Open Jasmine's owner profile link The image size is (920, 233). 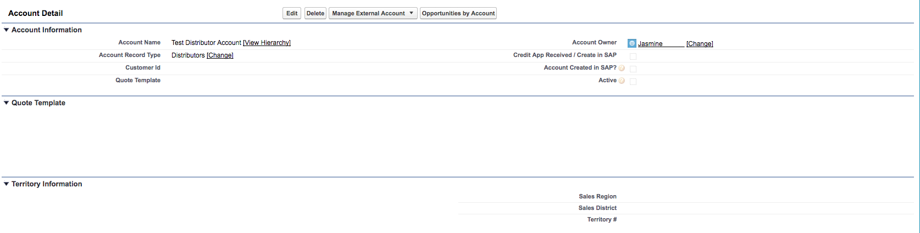point(650,44)
